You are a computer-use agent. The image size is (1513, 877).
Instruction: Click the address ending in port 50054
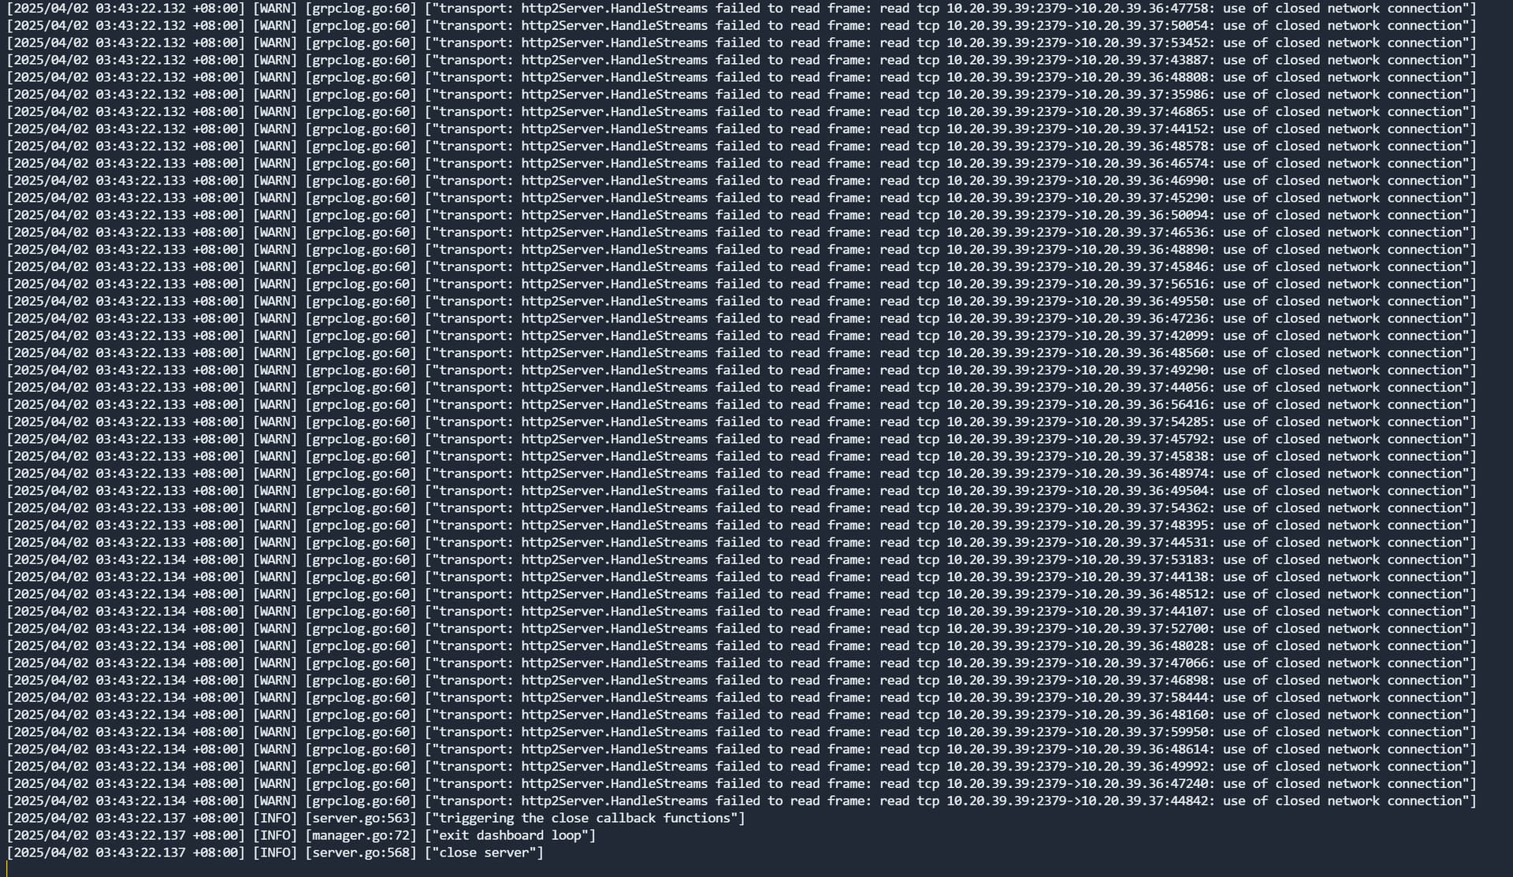point(1142,25)
